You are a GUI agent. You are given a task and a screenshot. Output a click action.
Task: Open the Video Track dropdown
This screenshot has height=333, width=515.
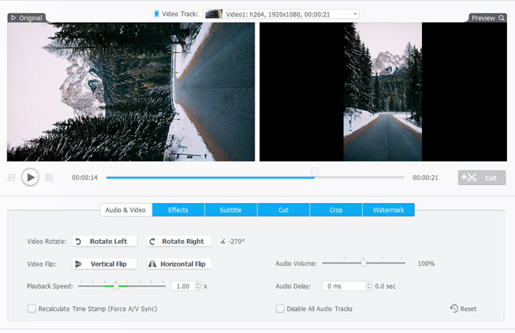tap(281, 14)
